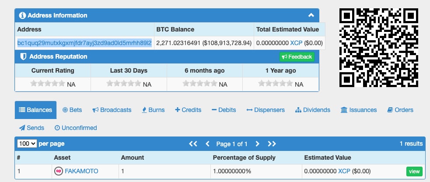Switch to the Debits tab
430x182 pixels.
(x=224, y=110)
